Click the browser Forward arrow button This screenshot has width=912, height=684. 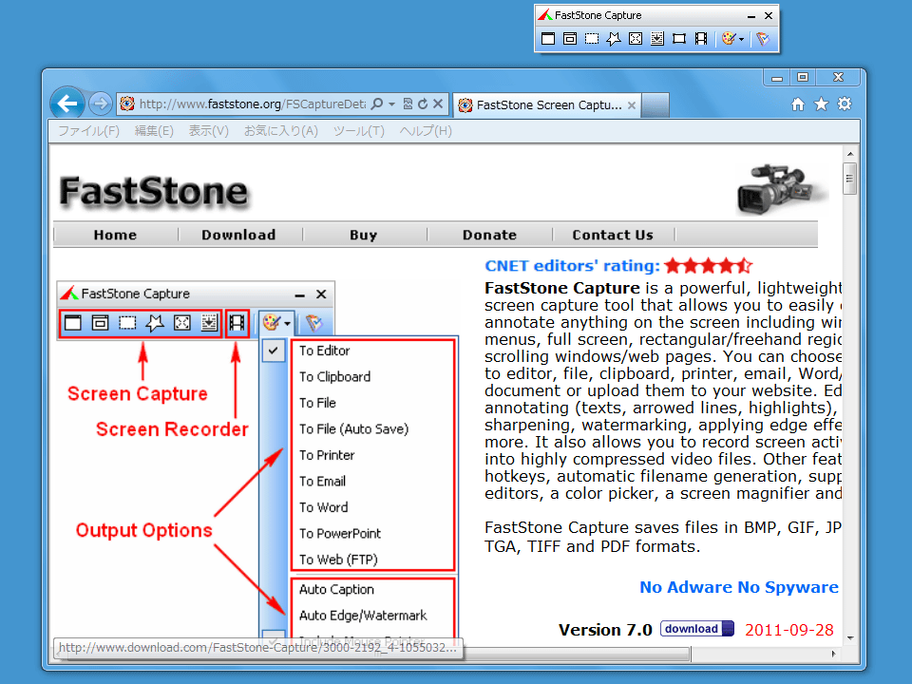click(x=101, y=104)
